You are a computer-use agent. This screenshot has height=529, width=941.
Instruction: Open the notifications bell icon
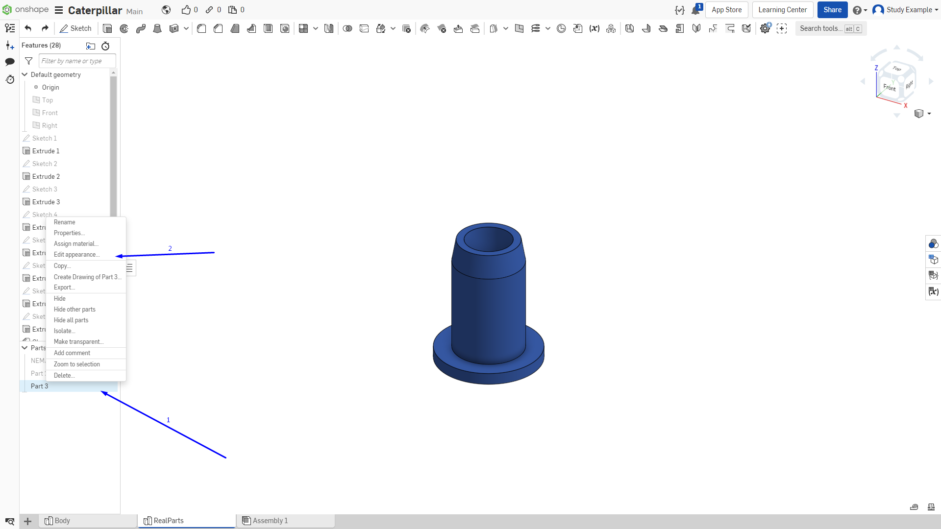pos(696,10)
